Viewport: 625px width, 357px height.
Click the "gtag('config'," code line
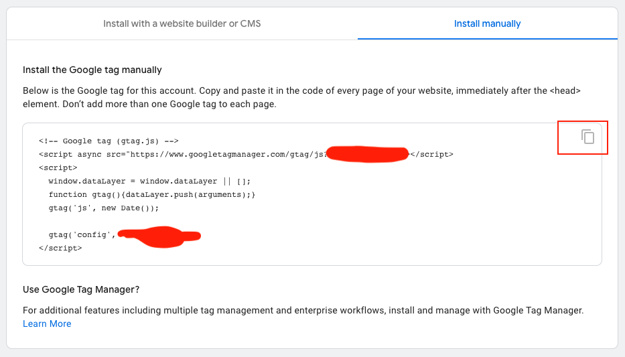[x=125, y=235]
